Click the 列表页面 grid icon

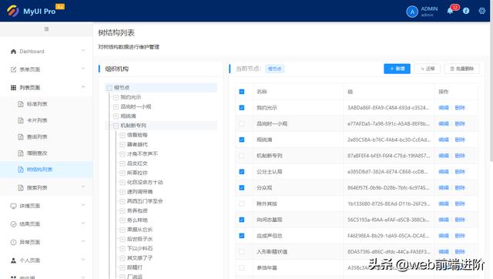coord(13,88)
